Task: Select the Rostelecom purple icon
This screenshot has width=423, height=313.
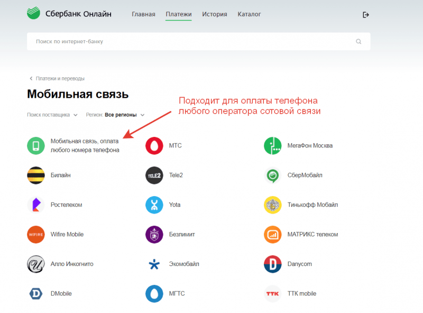Action: (x=36, y=205)
